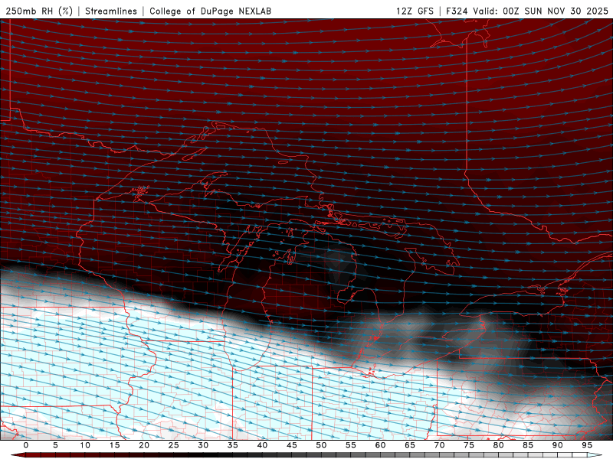Click the "0" tick label on the colorbar scale
Viewport: 613px width, 459px height.
26,445
